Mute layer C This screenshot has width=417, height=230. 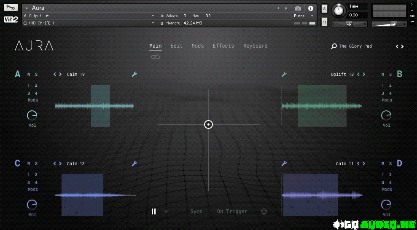point(29,163)
